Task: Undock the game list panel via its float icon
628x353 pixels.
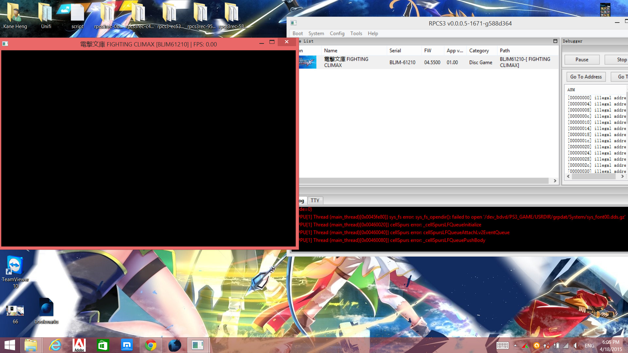Action: pos(555,41)
